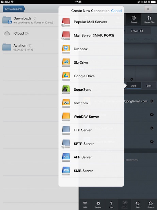
Task: Tap the battery 88 % indicator
Action: click(x=150, y=2)
